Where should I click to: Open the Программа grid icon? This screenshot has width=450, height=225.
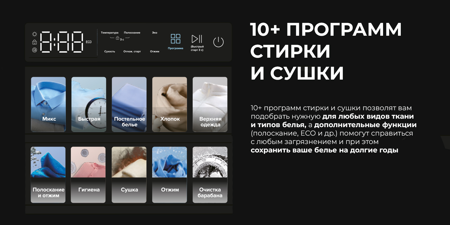[175, 39]
